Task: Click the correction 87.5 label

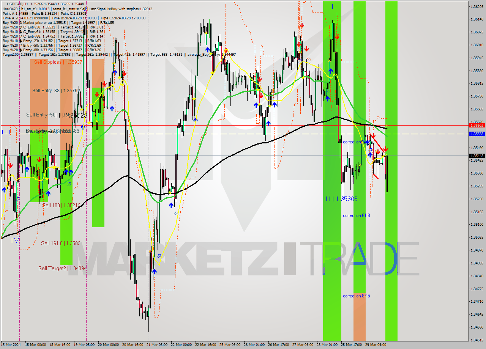Action: pos(357,296)
